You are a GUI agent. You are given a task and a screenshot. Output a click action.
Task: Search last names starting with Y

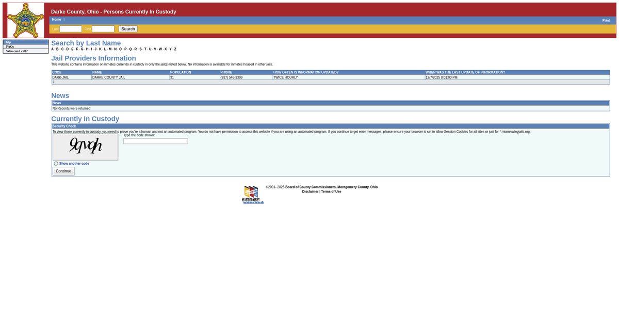tap(171, 49)
